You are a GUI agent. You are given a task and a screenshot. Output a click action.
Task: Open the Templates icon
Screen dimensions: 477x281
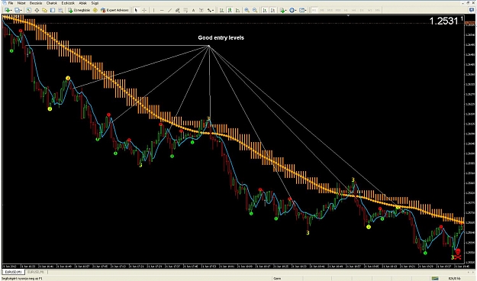pyautogui.click(x=301, y=10)
